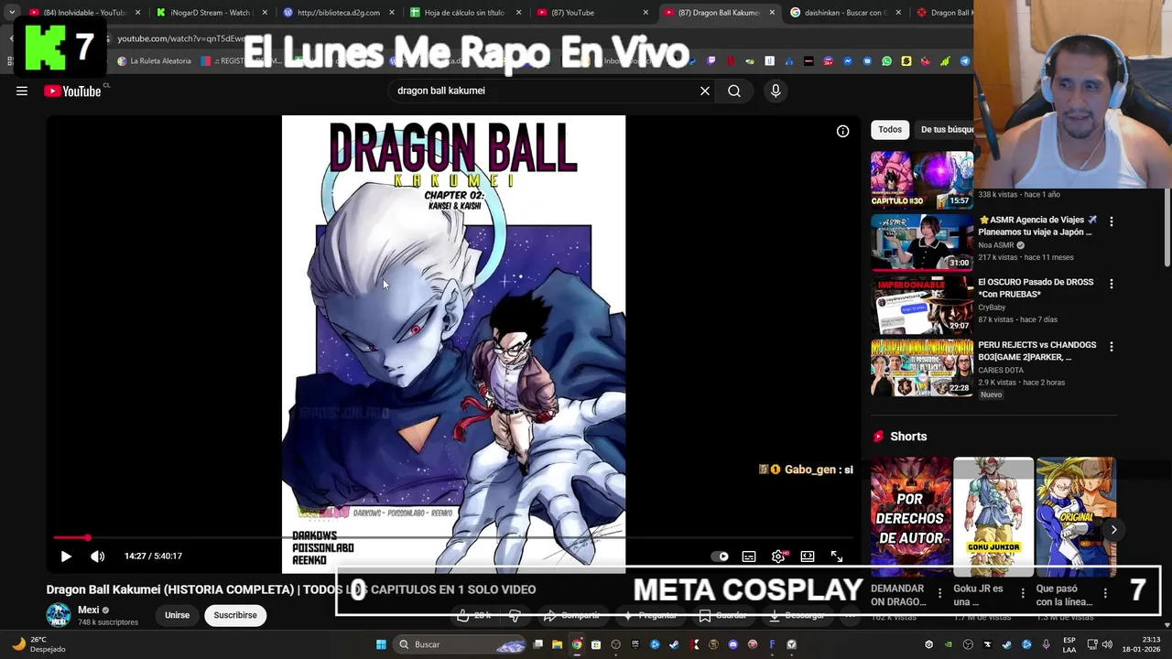Viewport: 1172px width, 659px height.
Task: Open the player settings gear
Action: point(778,556)
